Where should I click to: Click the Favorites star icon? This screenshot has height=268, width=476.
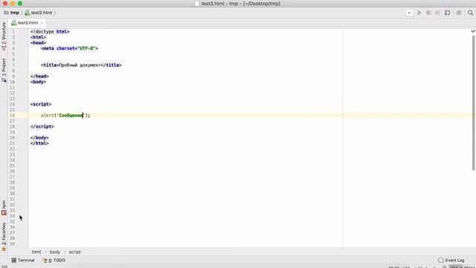pyautogui.click(x=4, y=249)
